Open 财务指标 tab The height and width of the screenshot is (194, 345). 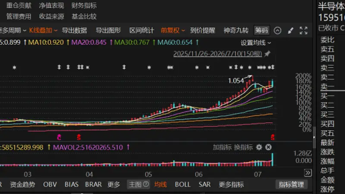[84, 6]
